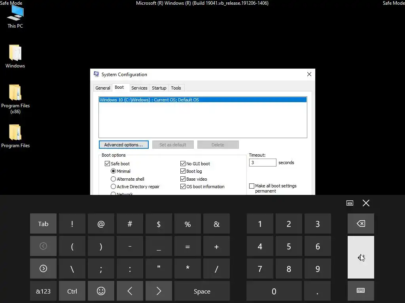Uncheck Base video option
Viewport: 405px width, 303px height.
183,179
